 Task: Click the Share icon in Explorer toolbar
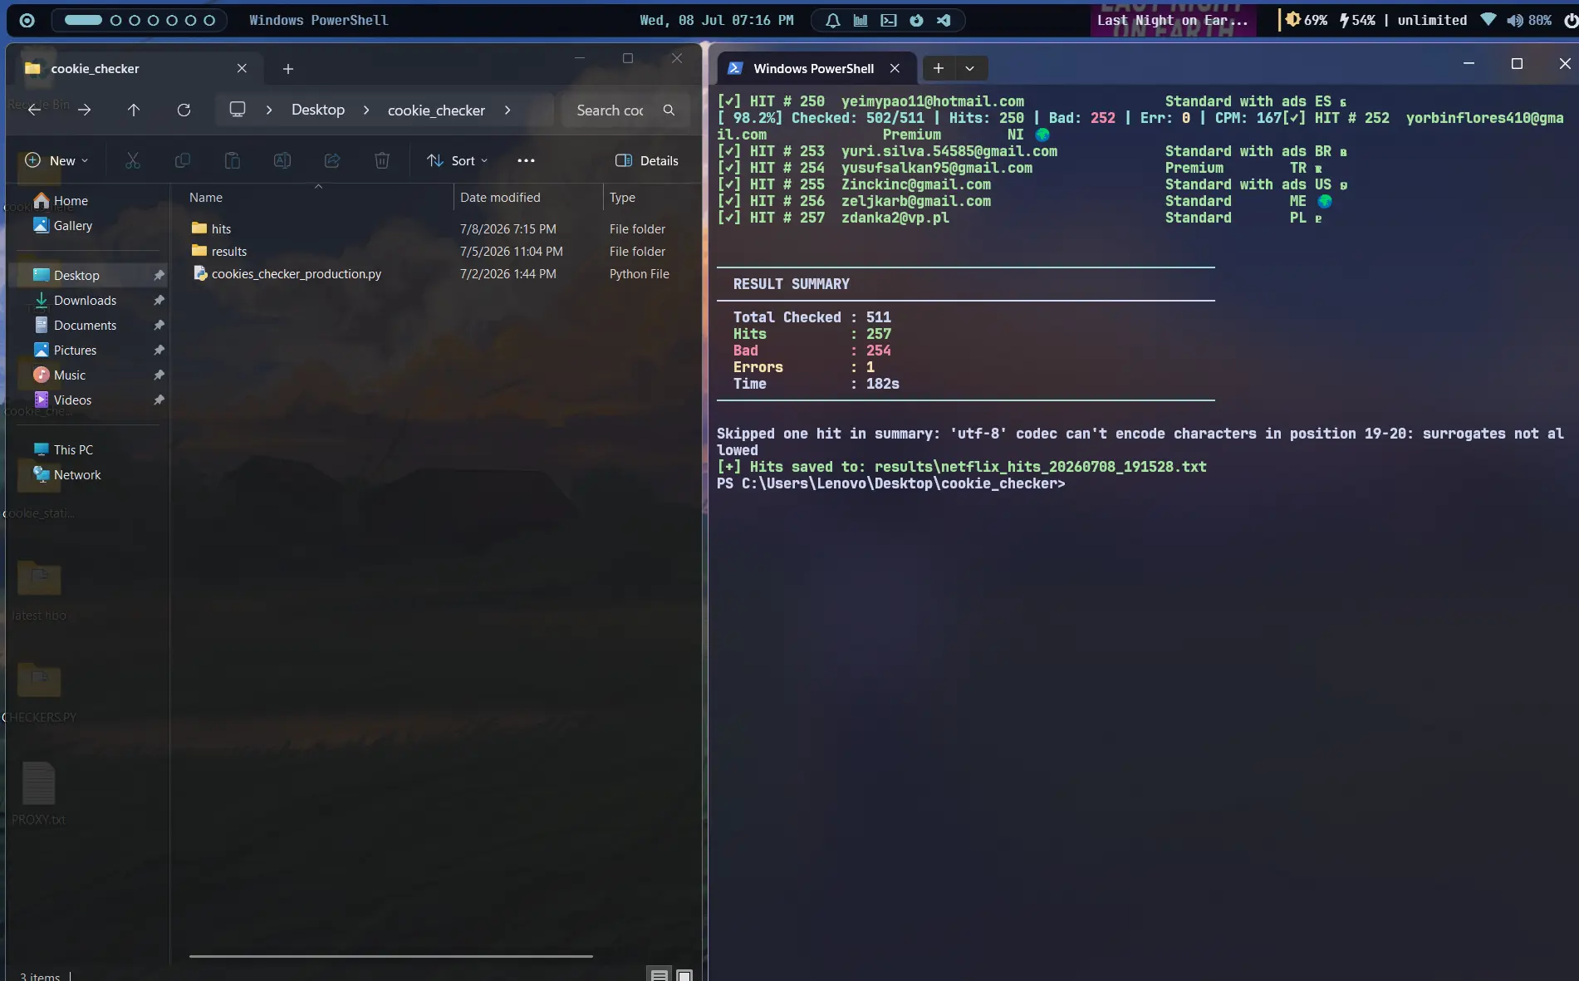click(332, 160)
